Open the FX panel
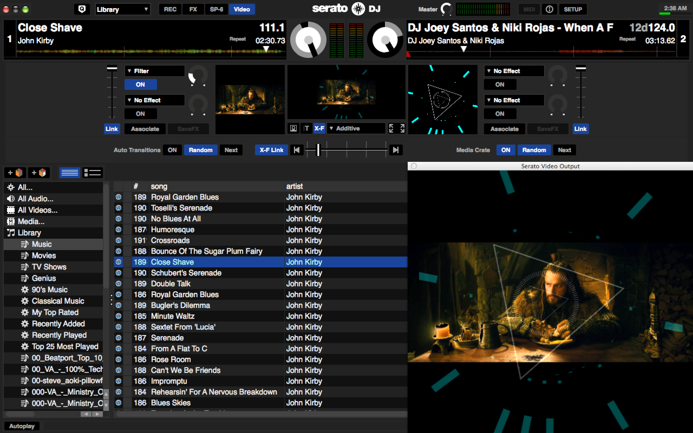This screenshot has height=433, width=693. [193, 9]
